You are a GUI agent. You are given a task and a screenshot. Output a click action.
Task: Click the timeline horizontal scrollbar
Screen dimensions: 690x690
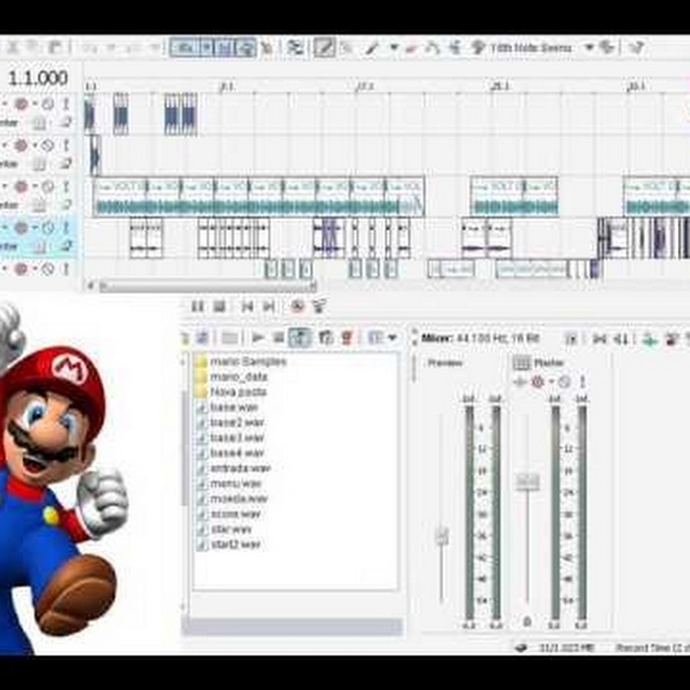coord(207,287)
